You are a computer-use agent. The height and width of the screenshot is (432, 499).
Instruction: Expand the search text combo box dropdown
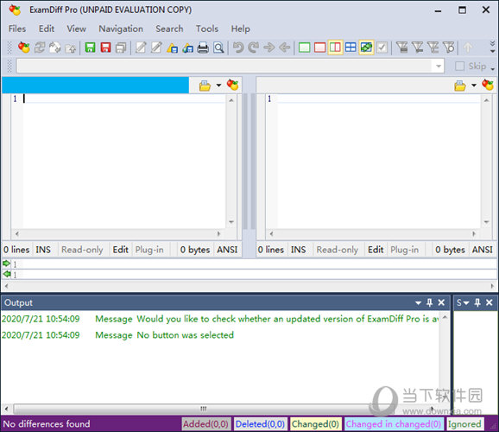439,66
